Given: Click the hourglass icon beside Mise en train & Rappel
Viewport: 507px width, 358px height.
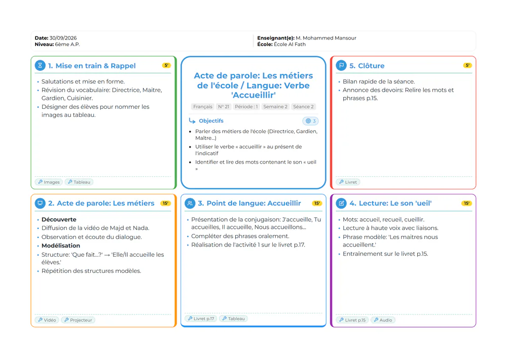Looking at the screenshot, I should pyautogui.click(x=40, y=65).
